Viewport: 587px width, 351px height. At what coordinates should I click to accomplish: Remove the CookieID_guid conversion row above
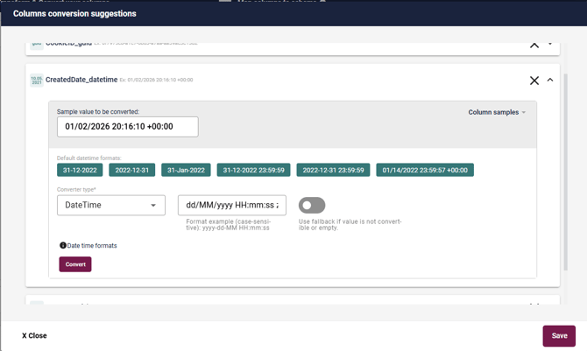click(534, 45)
